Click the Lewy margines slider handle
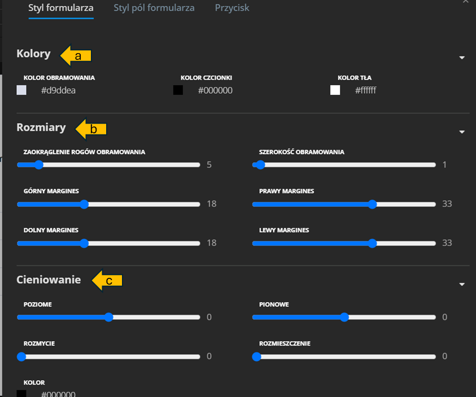 [x=372, y=243]
